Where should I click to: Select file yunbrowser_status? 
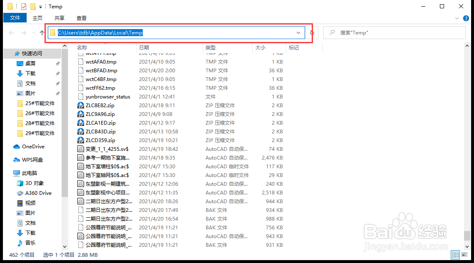coord(108,97)
